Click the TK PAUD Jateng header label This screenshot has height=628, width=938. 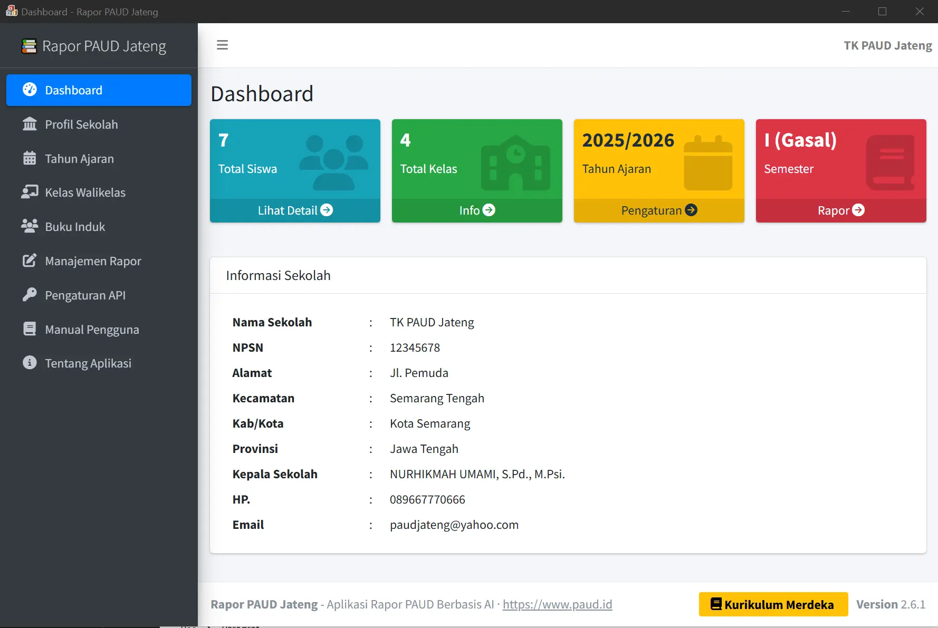[887, 46]
